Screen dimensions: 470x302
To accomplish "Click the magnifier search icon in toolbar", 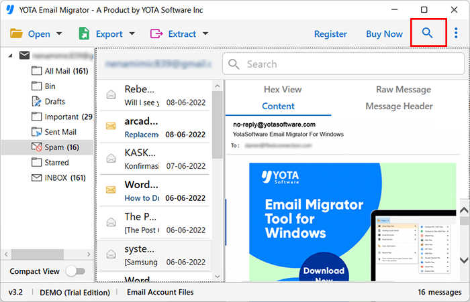I will 428,33.
